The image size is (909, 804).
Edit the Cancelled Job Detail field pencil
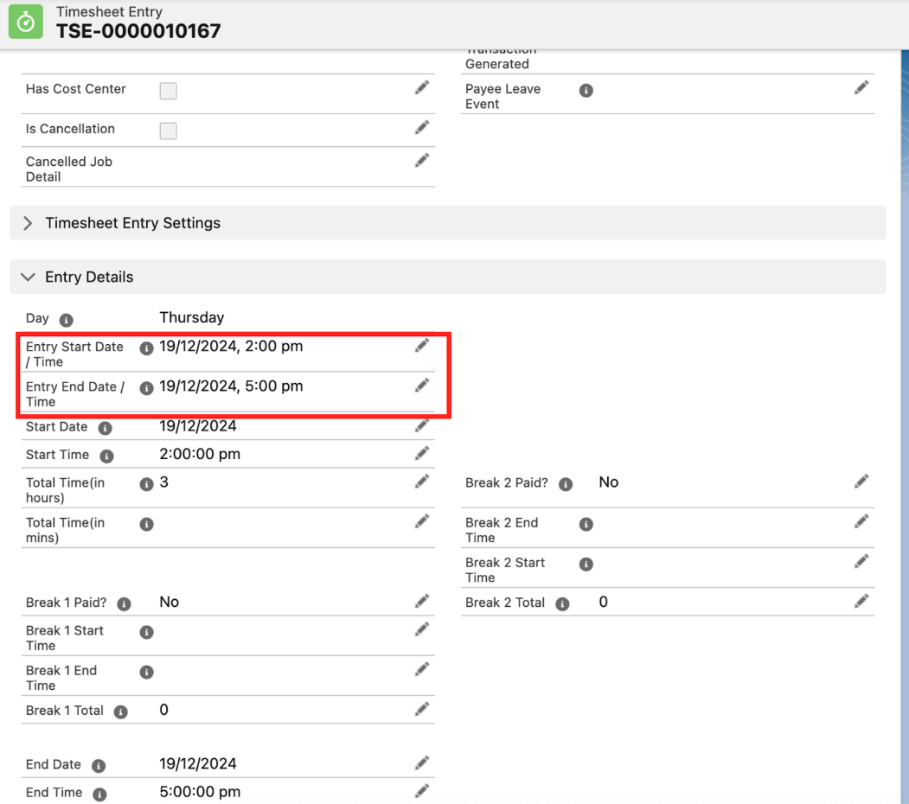tap(421, 161)
